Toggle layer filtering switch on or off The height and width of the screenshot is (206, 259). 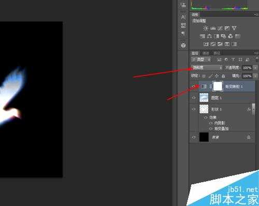[257, 60]
